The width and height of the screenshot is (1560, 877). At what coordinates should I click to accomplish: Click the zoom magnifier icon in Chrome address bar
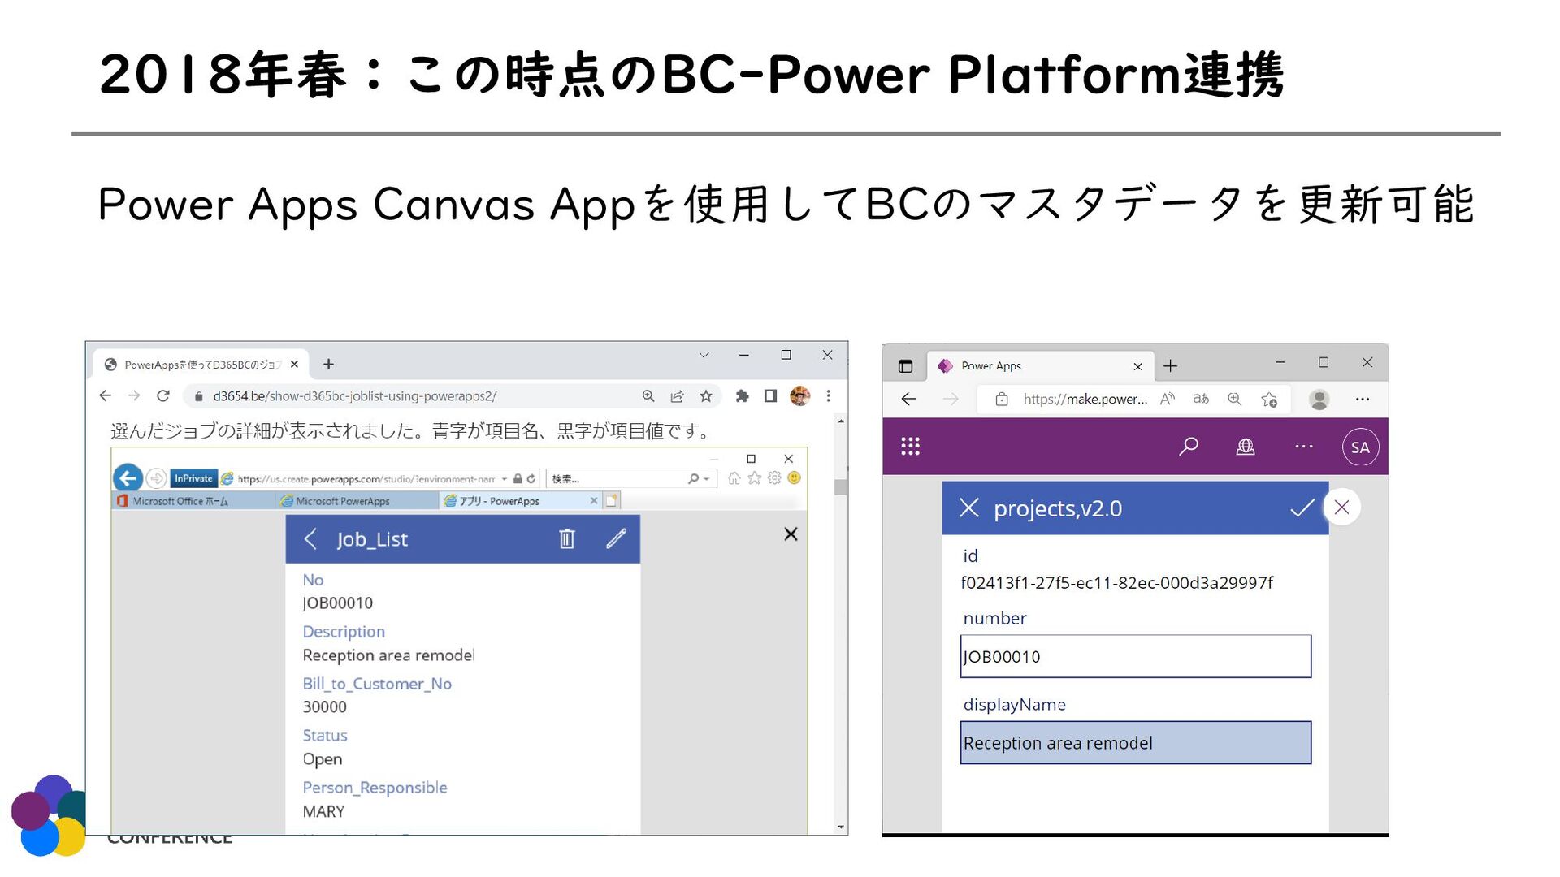(x=648, y=396)
